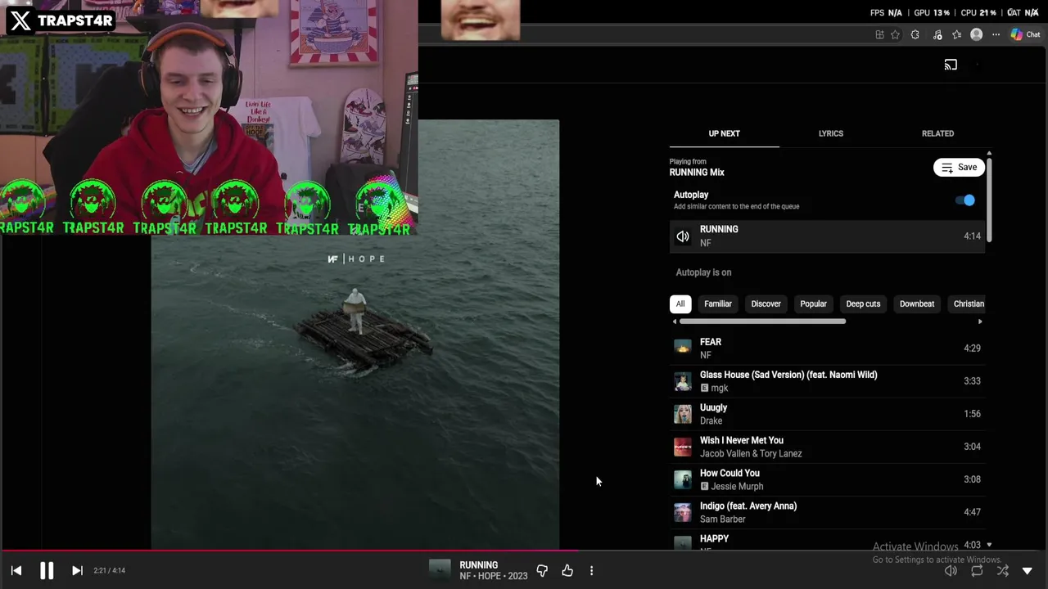Collapse the player page with down arrow

(1028, 571)
